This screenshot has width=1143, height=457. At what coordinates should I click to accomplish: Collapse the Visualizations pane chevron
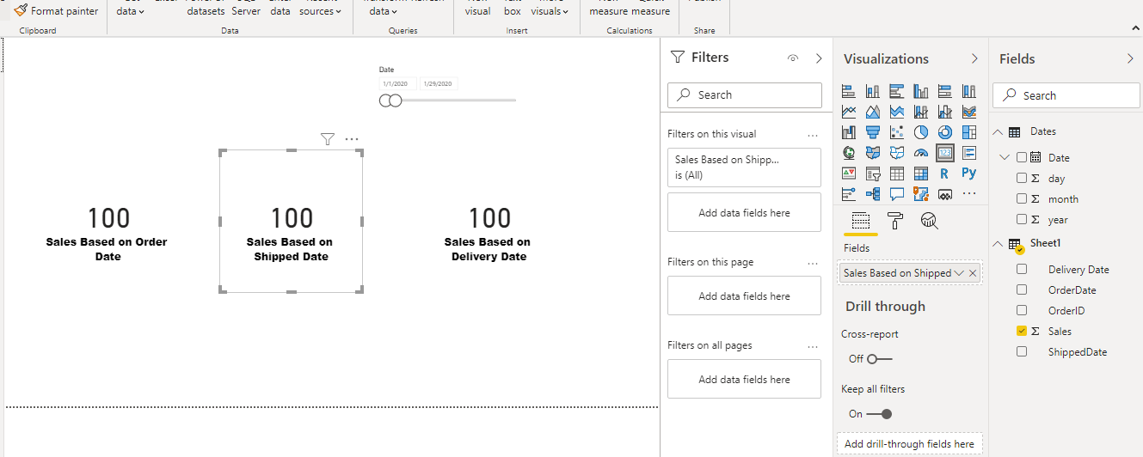coord(974,58)
